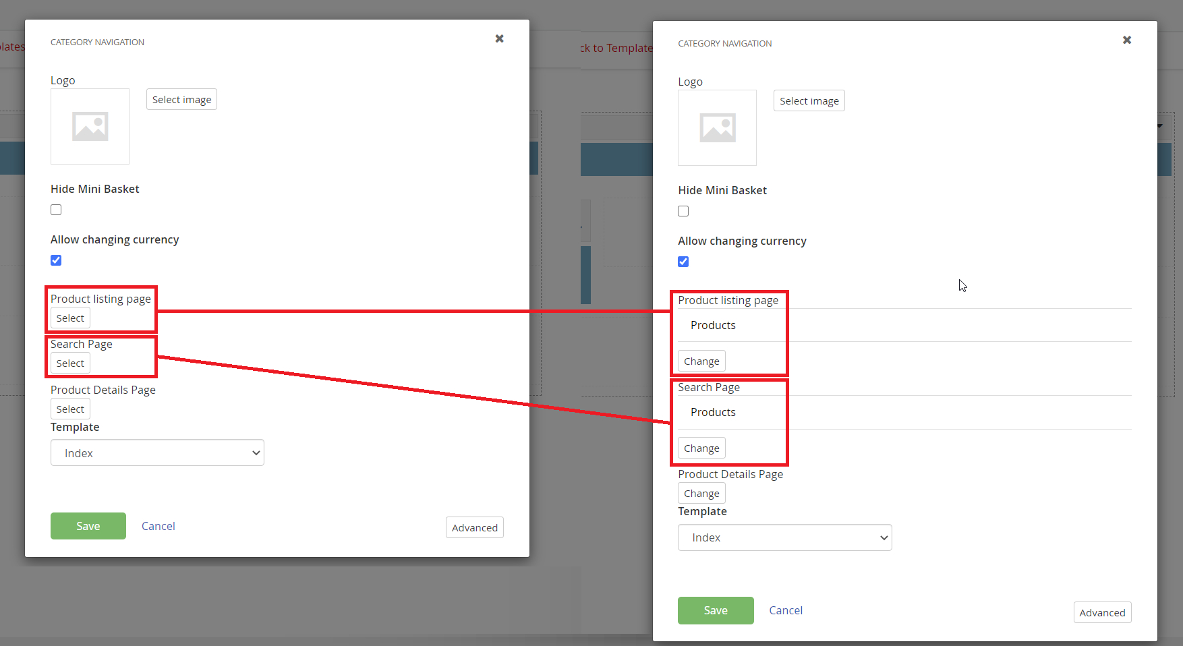The image size is (1183, 646).
Task: Save the left Category Navigation settings
Action: tap(88, 526)
